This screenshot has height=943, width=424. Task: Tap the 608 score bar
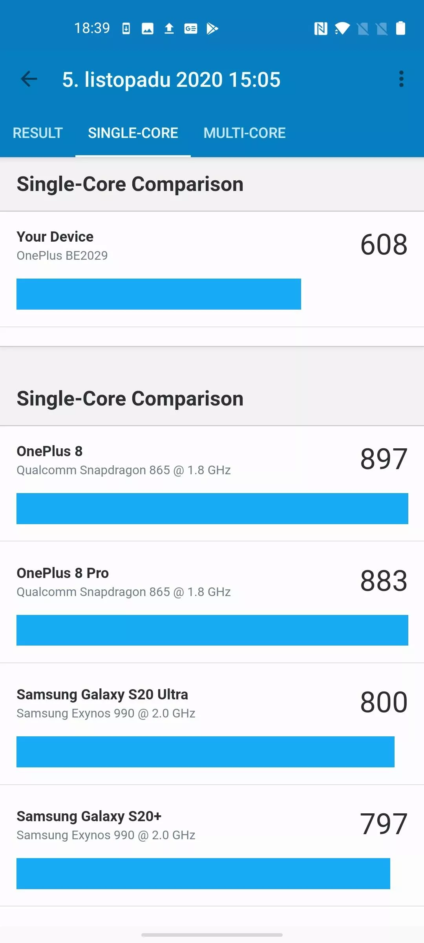click(x=159, y=294)
